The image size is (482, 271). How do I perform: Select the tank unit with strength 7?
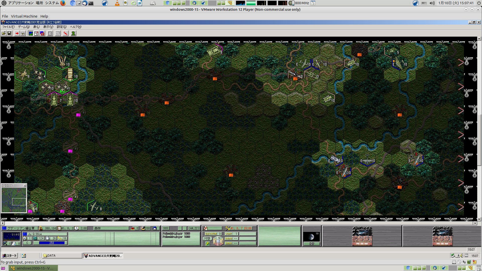tap(55, 100)
